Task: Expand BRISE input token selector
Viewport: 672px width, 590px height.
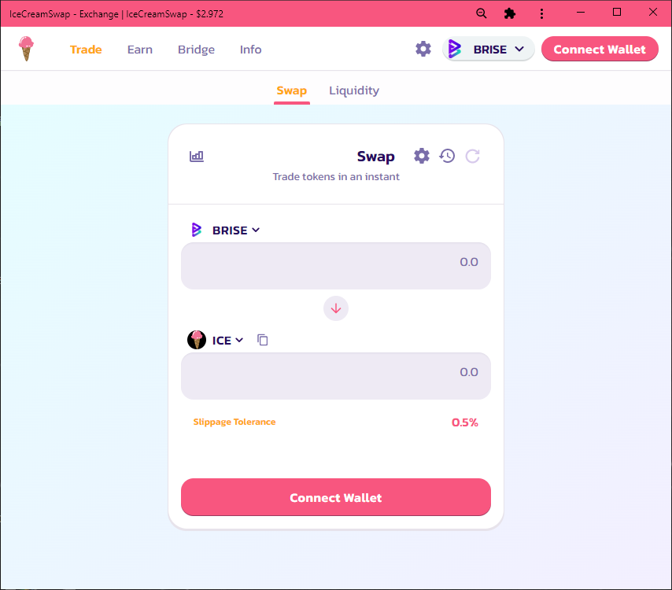Action: pos(236,230)
